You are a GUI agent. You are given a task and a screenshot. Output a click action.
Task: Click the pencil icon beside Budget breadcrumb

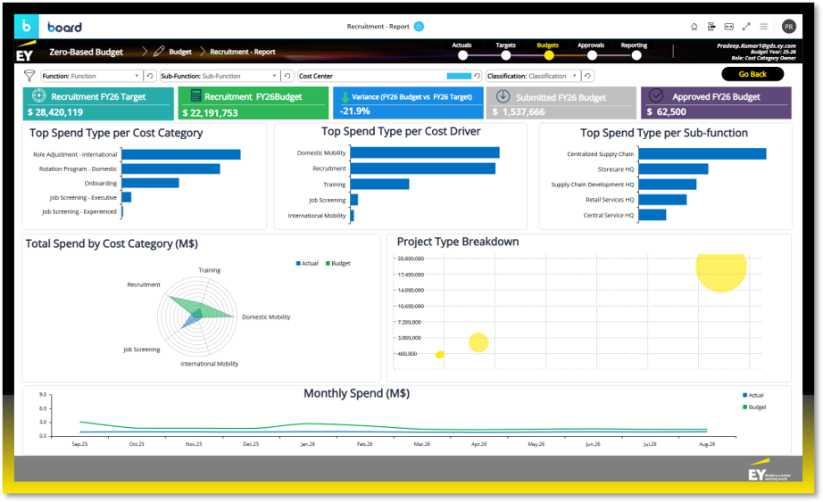coord(159,52)
